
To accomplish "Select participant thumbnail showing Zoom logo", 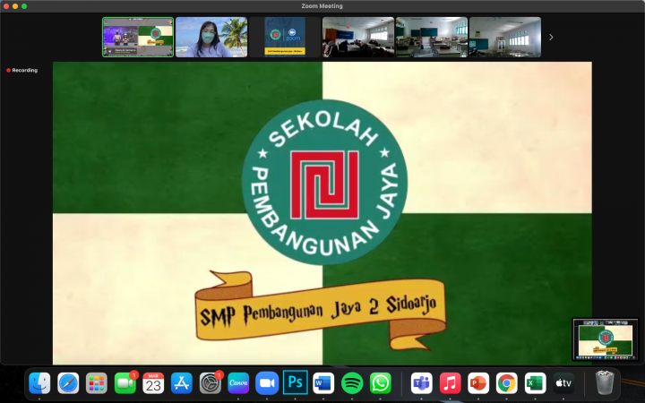I will (x=285, y=38).
